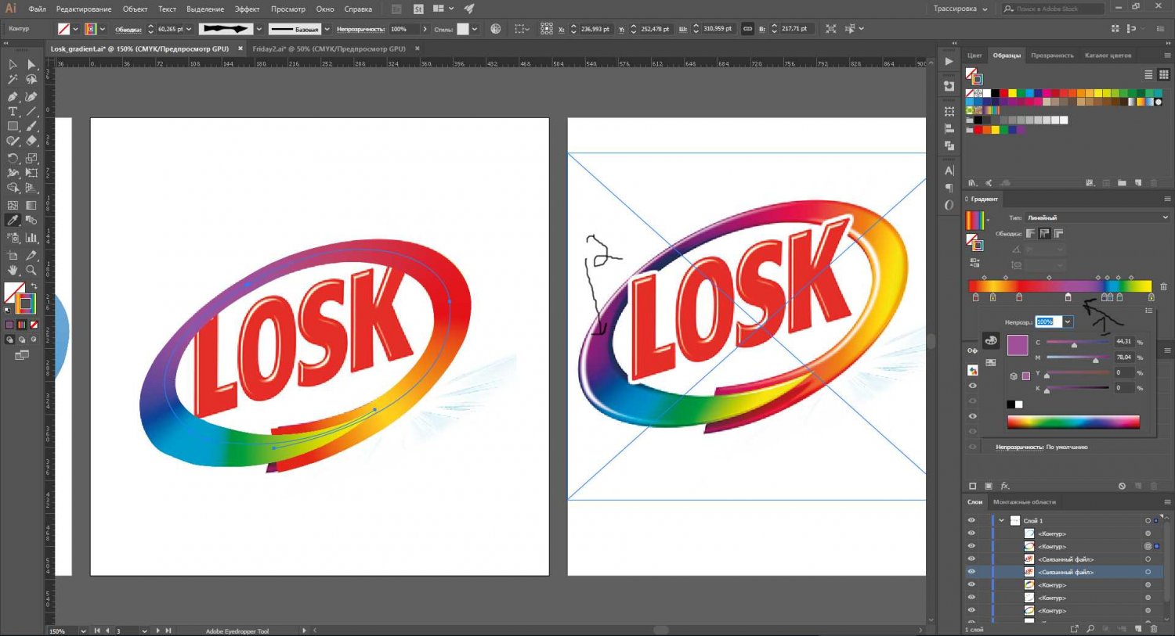This screenshot has width=1175, height=636.
Task: Select the Eyedropper tool
Action: coord(13,221)
